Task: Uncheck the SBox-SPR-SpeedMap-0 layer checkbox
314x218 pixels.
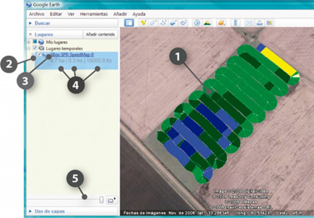Action: [x=39, y=55]
